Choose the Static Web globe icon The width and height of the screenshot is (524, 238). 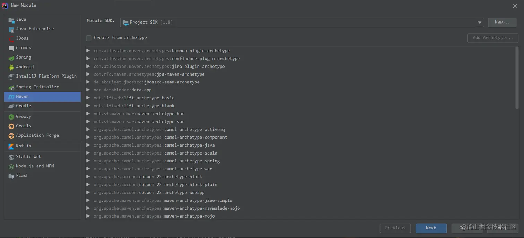pyautogui.click(x=11, y=157)
